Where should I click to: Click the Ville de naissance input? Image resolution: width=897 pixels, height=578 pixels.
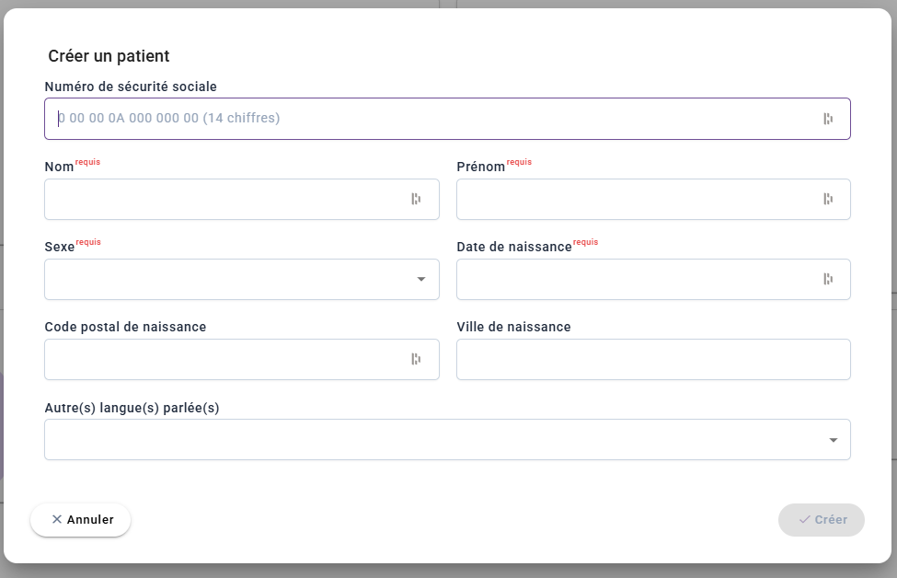(x=653, y=359)
